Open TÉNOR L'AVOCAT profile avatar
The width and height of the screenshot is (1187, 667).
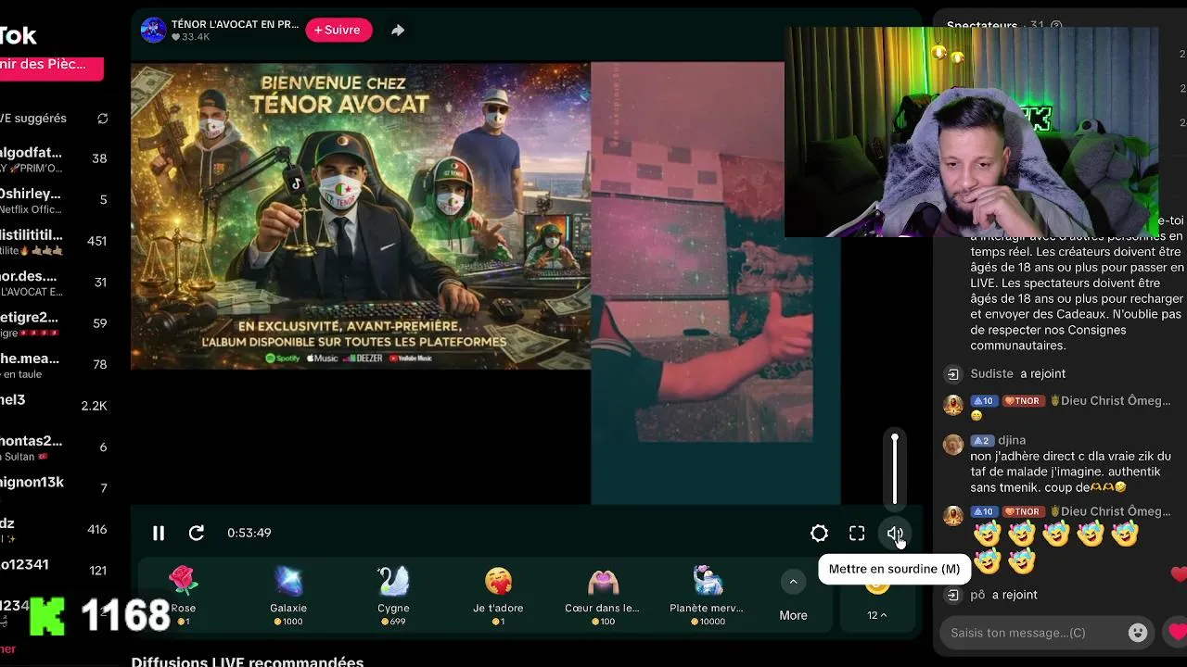click(153, 30)
